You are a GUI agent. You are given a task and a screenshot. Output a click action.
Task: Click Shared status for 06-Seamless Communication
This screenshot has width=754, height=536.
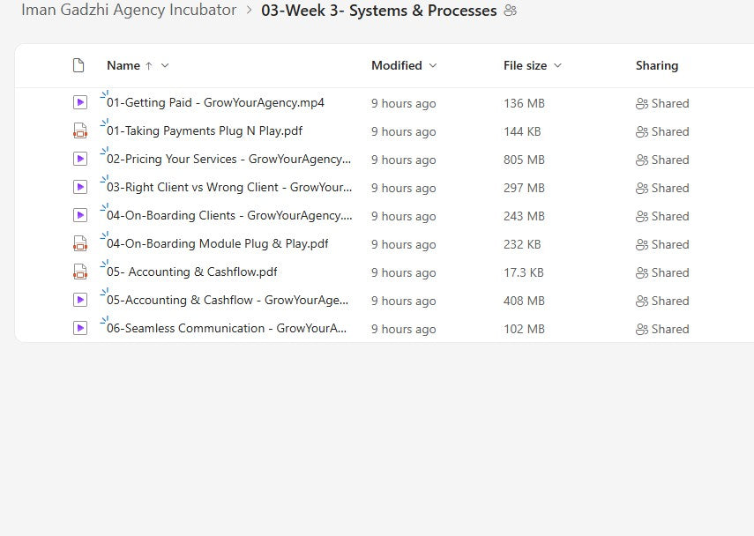click(x=662, y=329)
